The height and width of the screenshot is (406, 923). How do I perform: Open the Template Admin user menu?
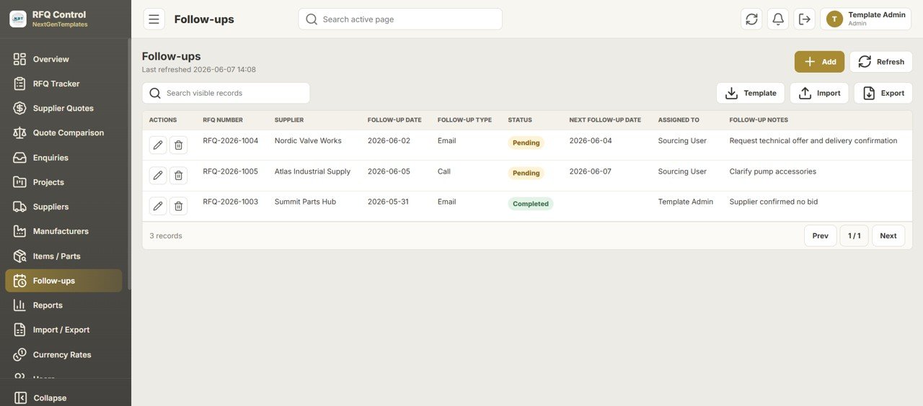(866, 19)
